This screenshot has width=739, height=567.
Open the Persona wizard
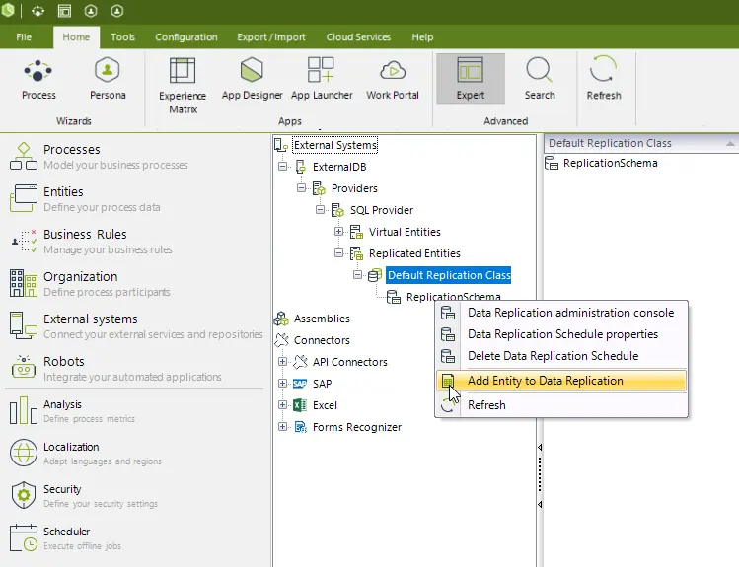point(108,79)
